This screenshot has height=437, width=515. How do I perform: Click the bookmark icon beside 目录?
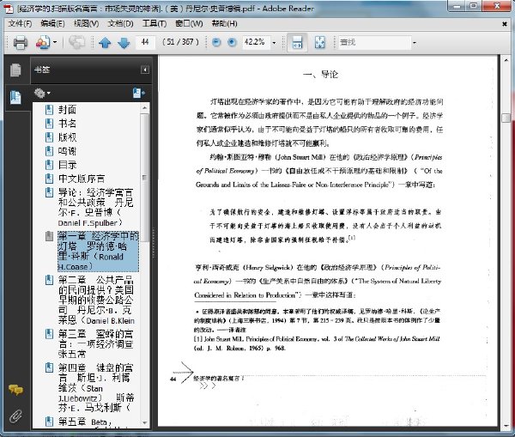49,165
